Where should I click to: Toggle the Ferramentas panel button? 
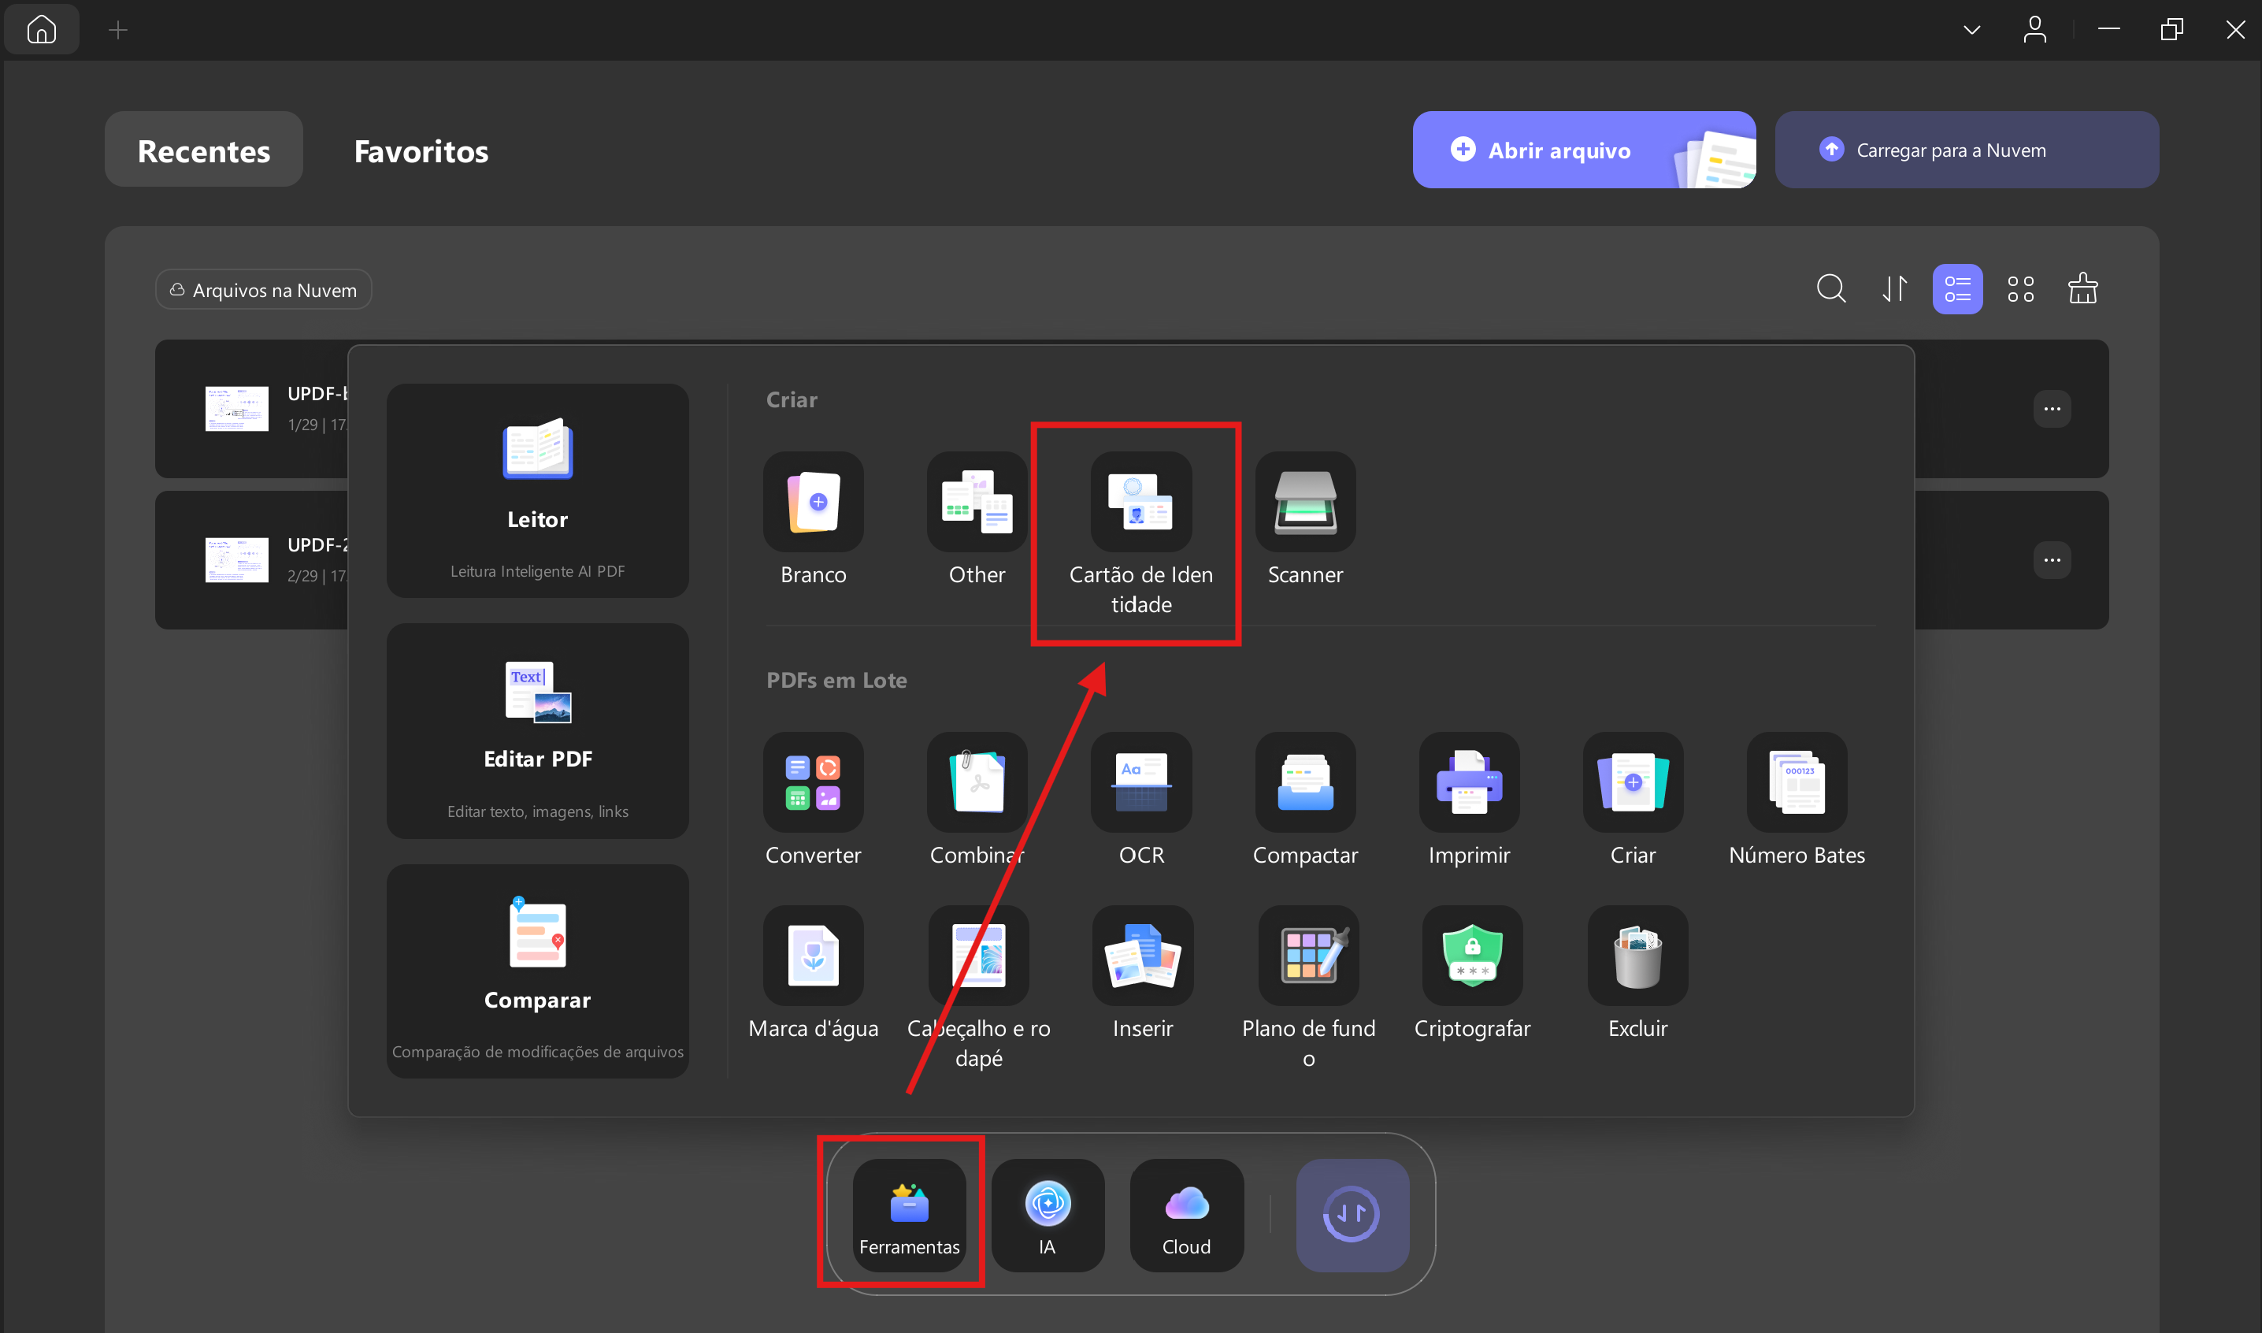coord(909,1214)
